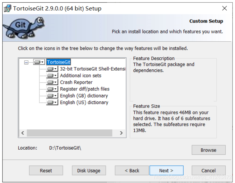Select the TortoiseGit root tree item

point(58,62)
